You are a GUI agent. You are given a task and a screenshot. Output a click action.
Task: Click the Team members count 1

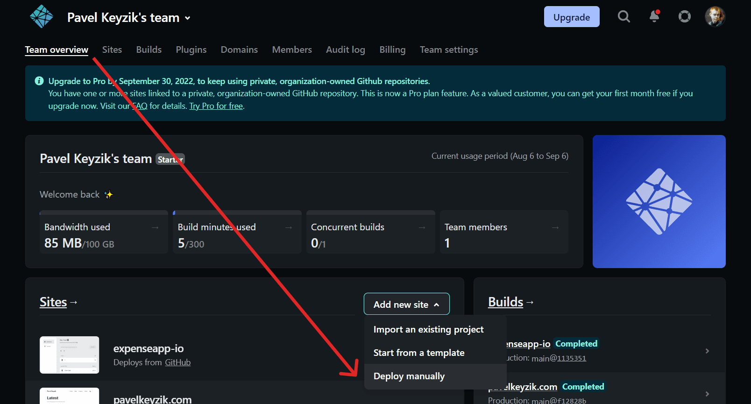[447, 243]
